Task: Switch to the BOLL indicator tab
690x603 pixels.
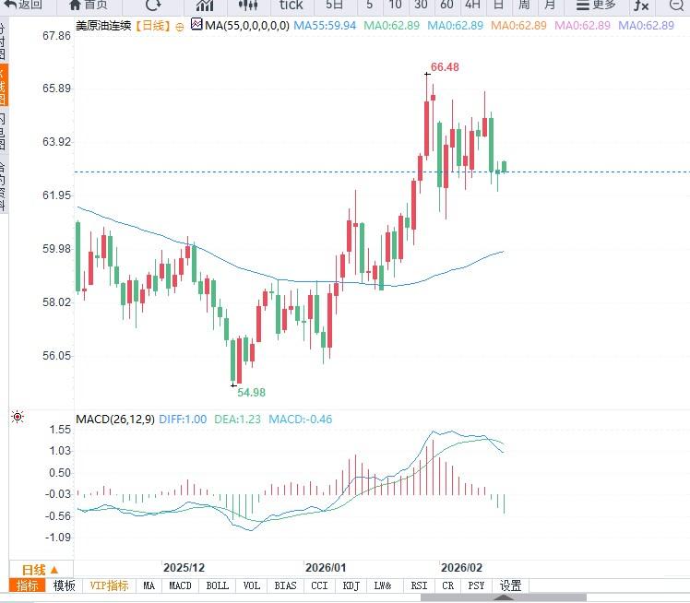Action: pyautogui.click(x=217, y=585)
